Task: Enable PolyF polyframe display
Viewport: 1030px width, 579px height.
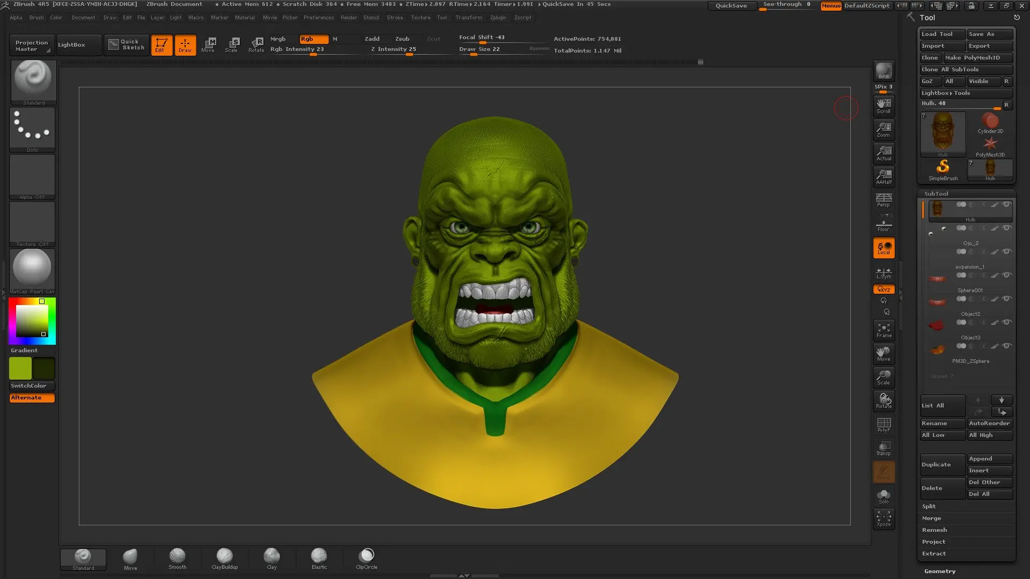Action: [x=884, y=425]
